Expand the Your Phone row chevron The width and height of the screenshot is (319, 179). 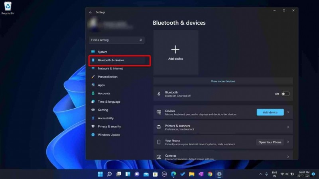[x=288, y=142]
